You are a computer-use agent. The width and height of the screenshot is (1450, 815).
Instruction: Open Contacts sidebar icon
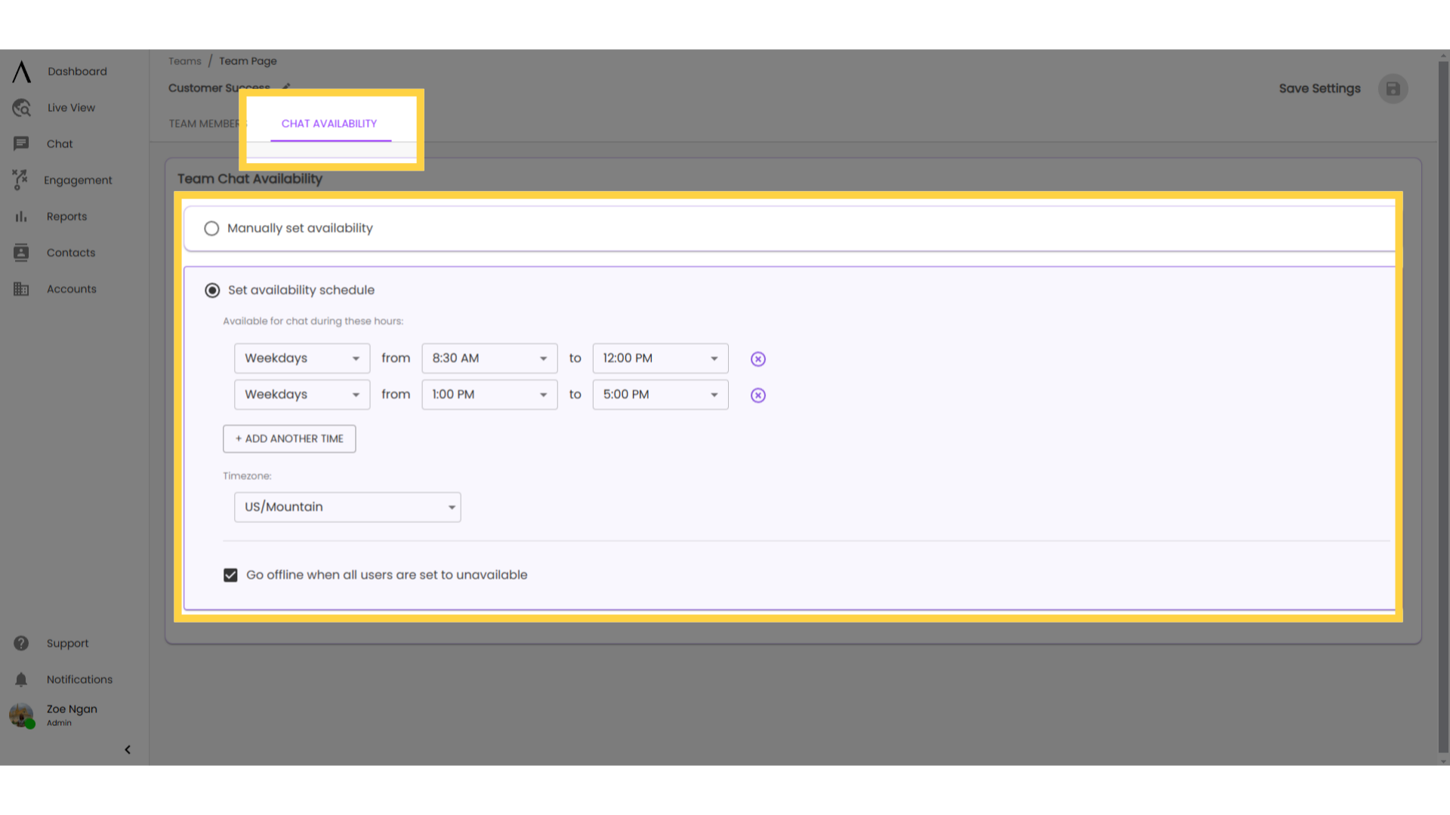tap(21, 253)
